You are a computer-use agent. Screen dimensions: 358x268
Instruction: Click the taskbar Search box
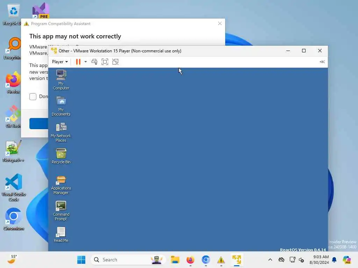[128, 260]
